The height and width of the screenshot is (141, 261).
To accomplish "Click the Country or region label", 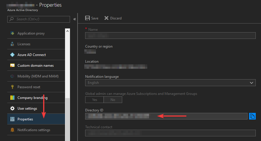I will (99, 46).
